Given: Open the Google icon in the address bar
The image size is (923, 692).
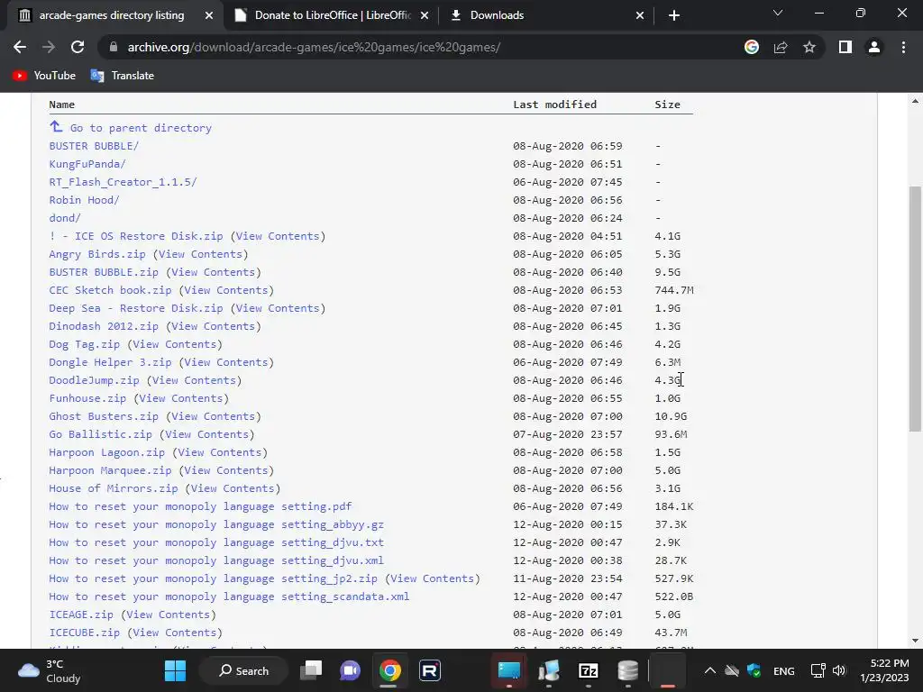Looking at the screenshot, I should [752, 47].
